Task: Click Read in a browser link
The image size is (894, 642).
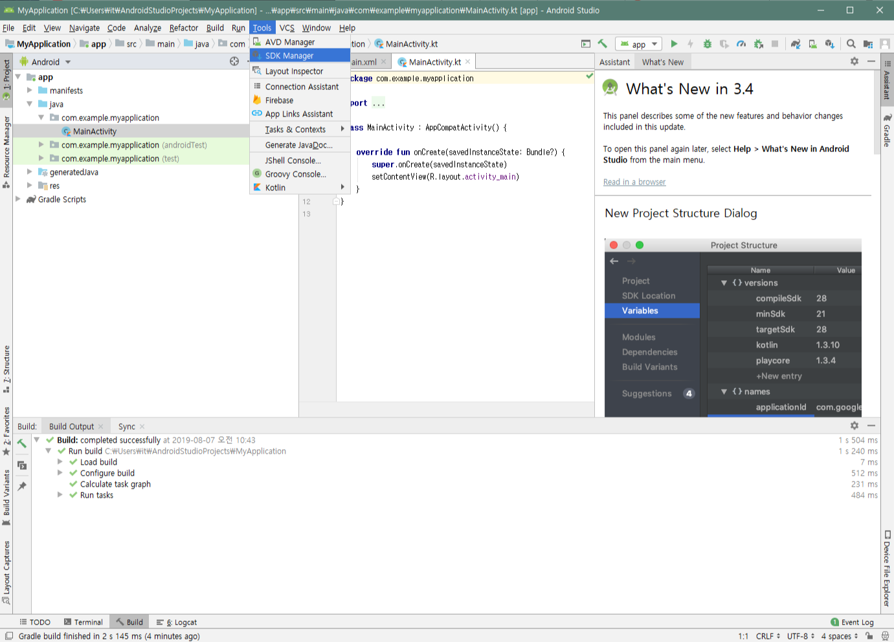Action: [x=634, y=182]
